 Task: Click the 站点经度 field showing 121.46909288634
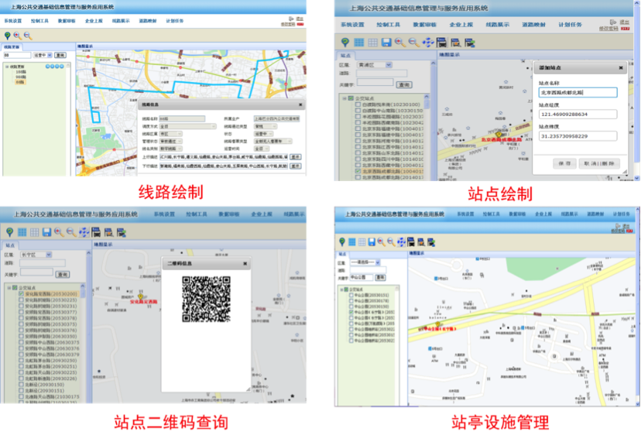click(x=578, y=114)
